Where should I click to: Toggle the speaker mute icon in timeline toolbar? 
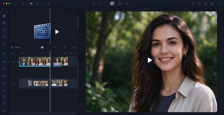[55, 47]
